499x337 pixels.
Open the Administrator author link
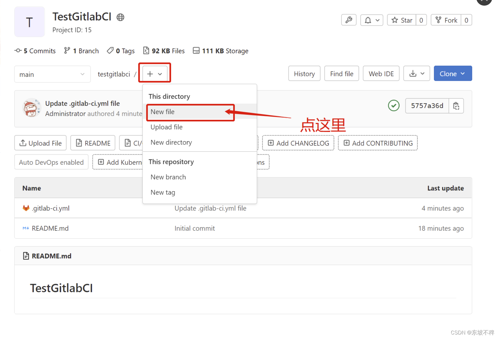65,114
